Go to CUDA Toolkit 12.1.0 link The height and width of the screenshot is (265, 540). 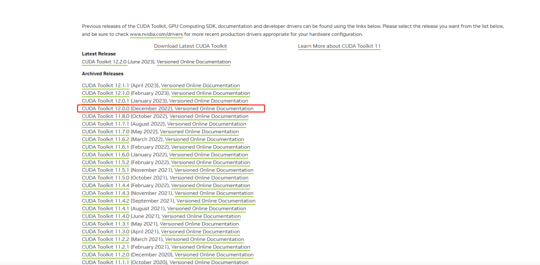click(x=105, y=93)
